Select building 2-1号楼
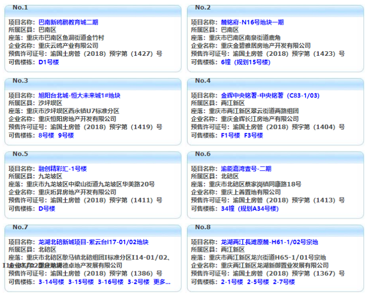 232,282
